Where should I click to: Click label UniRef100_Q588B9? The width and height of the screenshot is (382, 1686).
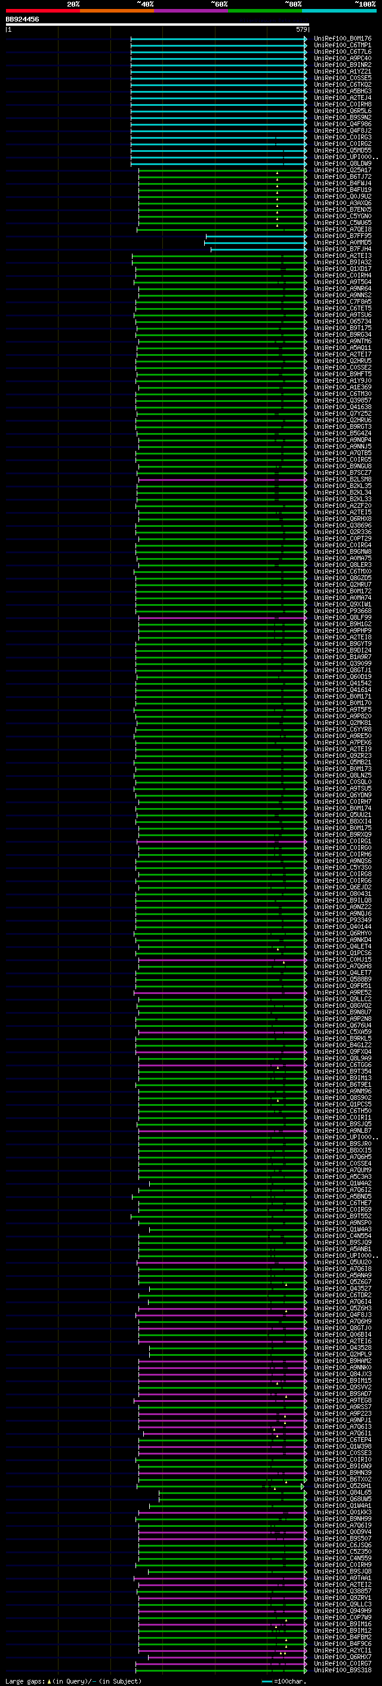click(x=343, y=980)
